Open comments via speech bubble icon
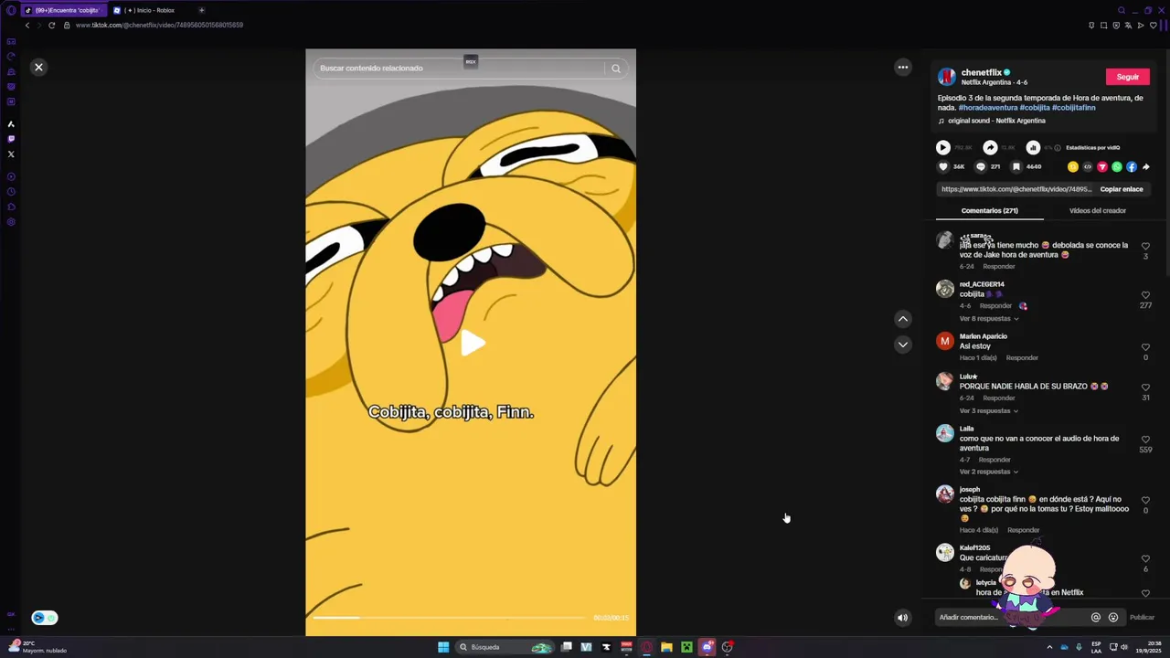1170x658 pixels. [x=981, y=167]
